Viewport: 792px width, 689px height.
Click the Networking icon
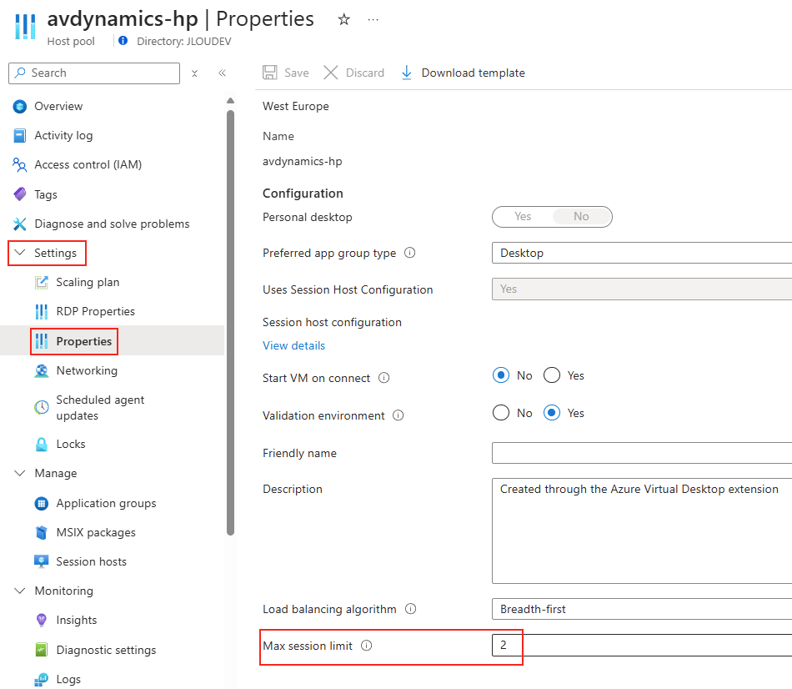tap(42, 371)
